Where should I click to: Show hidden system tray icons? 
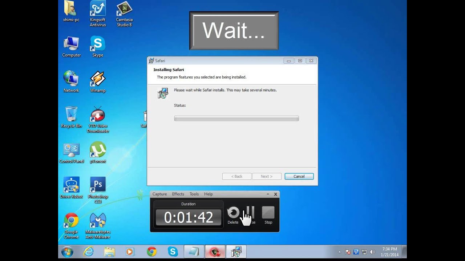[340, 252]
